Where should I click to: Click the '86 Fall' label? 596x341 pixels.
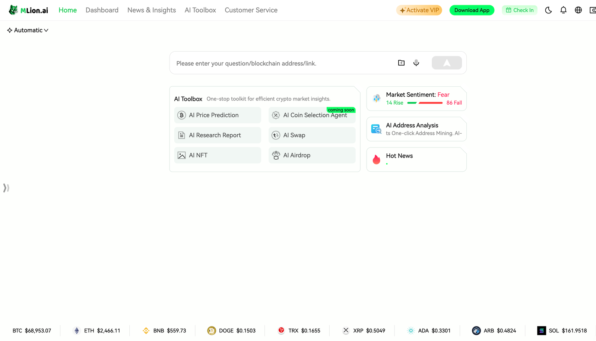(454, 103)
